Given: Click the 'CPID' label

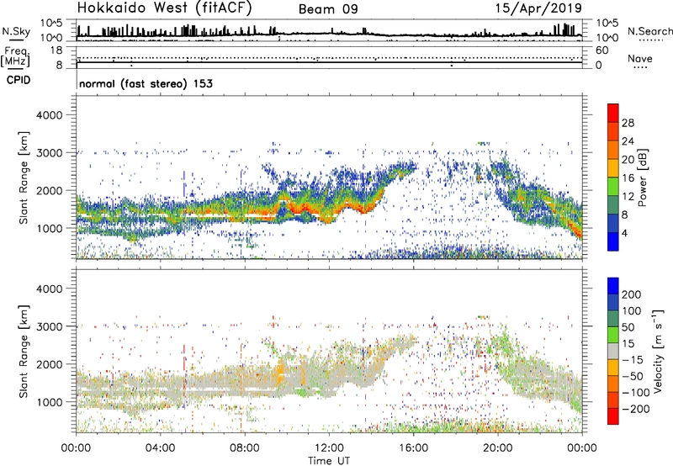Looking at the screenshot, I should 19,80.
